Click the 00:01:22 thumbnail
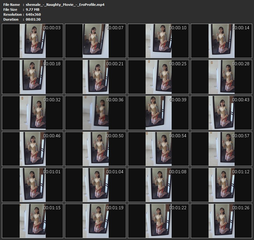The image size is (254, 240). coord(158,221)
